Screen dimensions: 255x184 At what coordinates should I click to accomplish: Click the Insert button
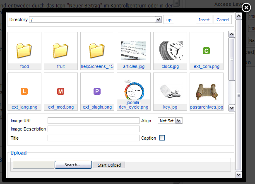204,20
